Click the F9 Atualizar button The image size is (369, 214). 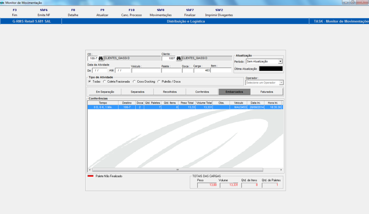pos(102,12)
